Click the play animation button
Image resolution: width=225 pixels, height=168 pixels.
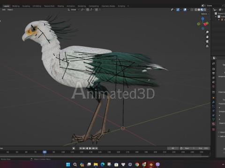[x=90, y=148]
